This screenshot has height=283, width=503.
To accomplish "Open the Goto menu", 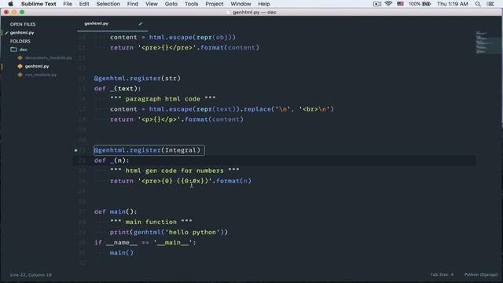I will [x=171, y=4].
